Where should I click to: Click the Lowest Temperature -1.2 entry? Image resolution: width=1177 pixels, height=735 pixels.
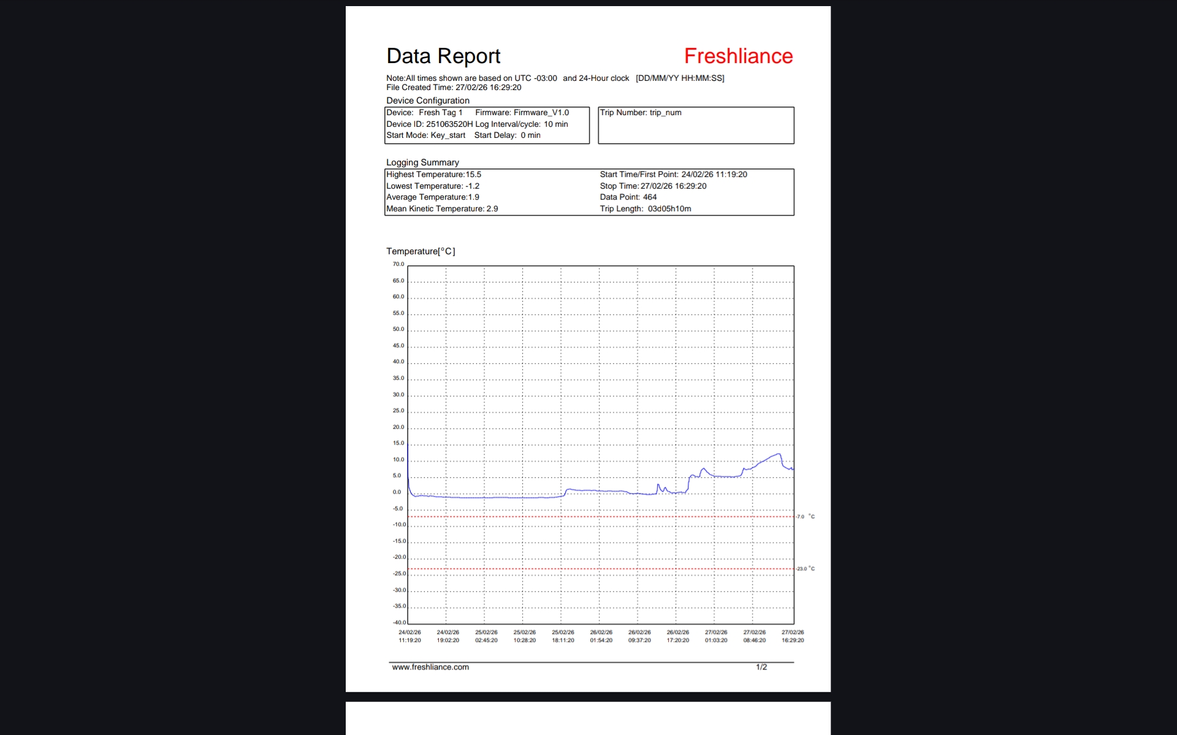click(x=433, y=186)
